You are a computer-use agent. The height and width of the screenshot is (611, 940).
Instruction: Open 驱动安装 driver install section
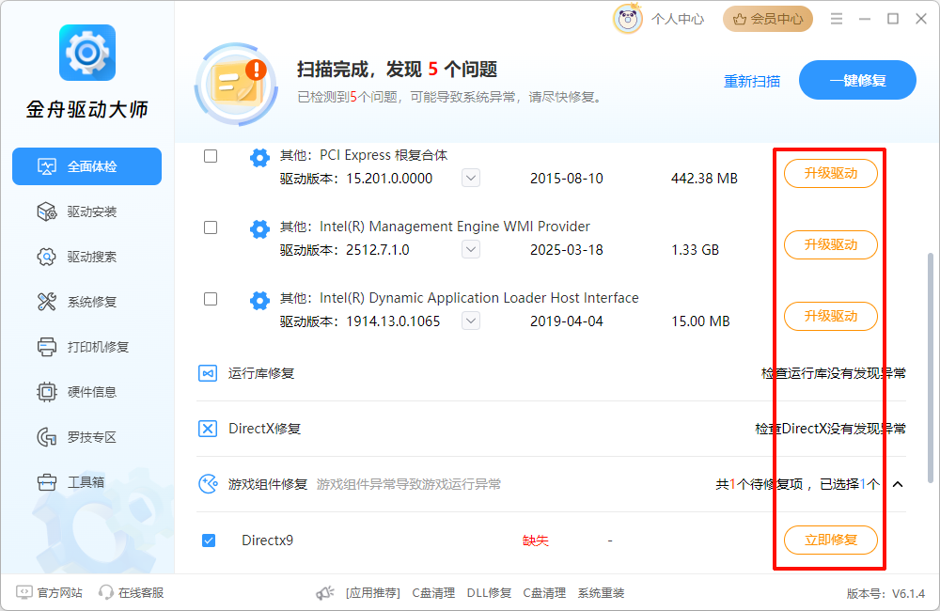point(86,211)
